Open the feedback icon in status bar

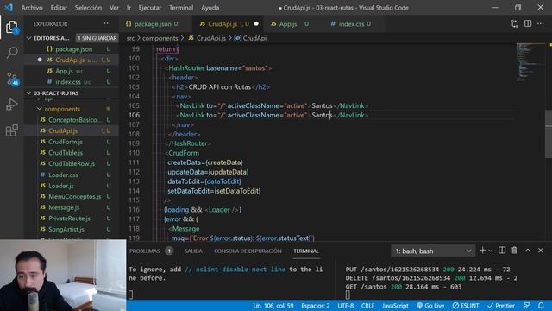pos(526,306)
